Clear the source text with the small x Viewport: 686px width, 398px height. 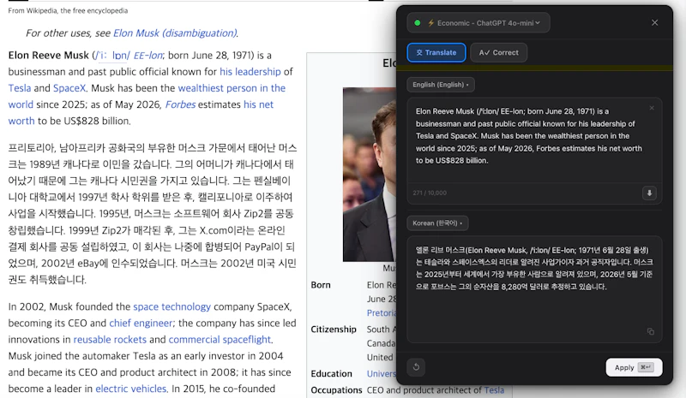[x=652, y=108]
